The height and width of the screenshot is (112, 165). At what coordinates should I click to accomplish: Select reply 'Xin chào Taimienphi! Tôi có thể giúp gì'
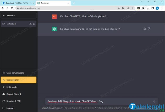80,29
